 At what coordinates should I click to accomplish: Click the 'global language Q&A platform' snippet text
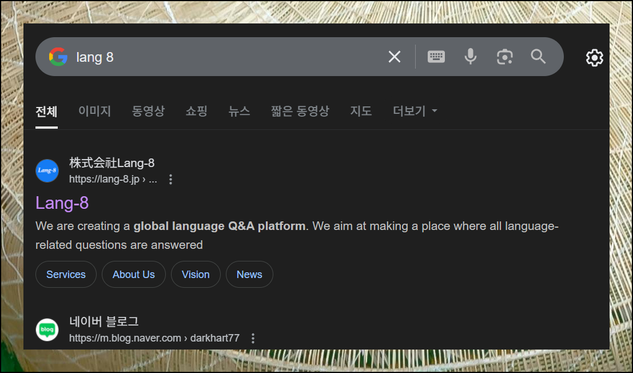[x=220, y=226]
